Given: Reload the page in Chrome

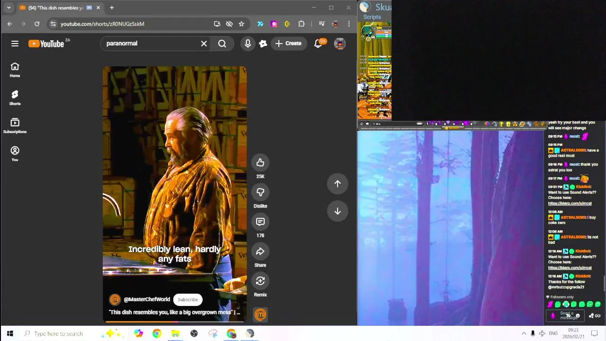Looking at the screenshot, I should coord(37,24).
